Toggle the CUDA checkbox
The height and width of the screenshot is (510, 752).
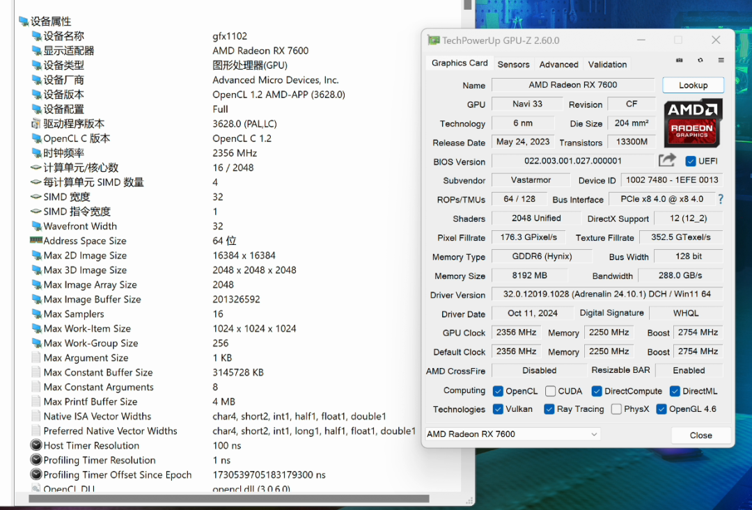click(550, 391)
